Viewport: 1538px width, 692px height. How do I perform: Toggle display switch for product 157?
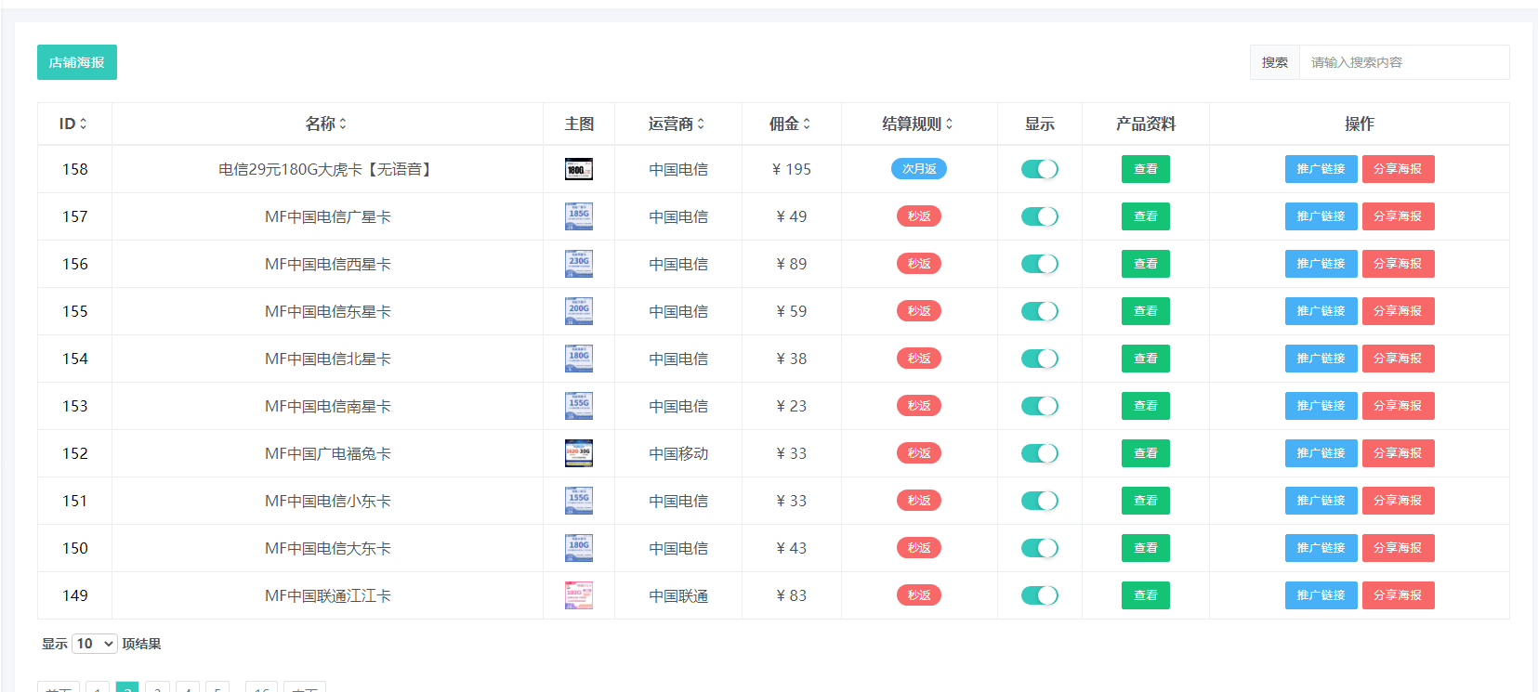tap(1040, 216)
